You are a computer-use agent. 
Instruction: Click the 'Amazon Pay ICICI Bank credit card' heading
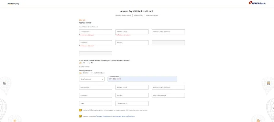click(x=137, y=11)
